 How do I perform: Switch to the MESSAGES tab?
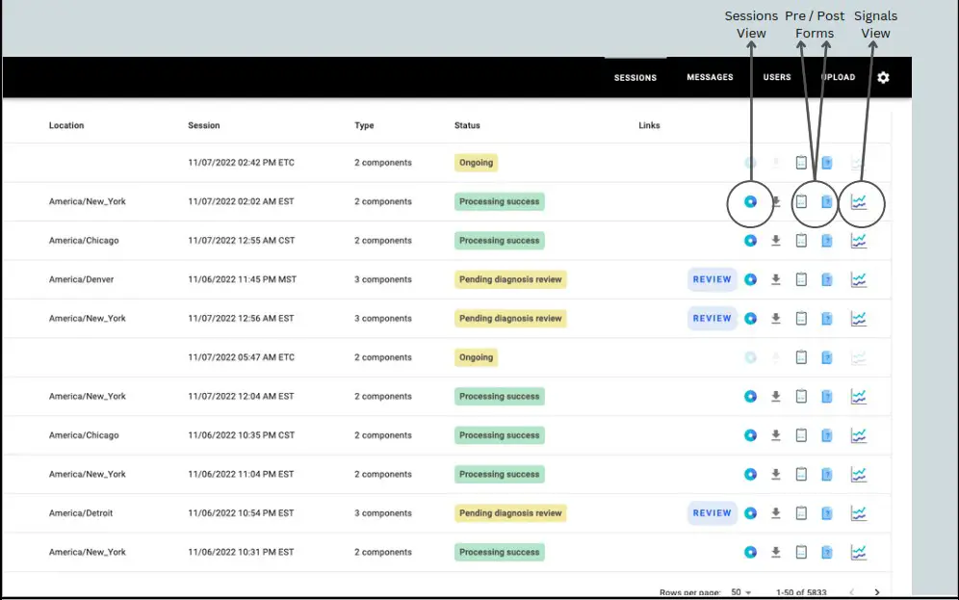pyautogui.click(x=710, y=77)
